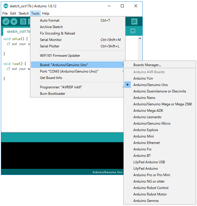197x206 pixels.
Task: Close the open Tools menu
Action: tap(35, 13)
